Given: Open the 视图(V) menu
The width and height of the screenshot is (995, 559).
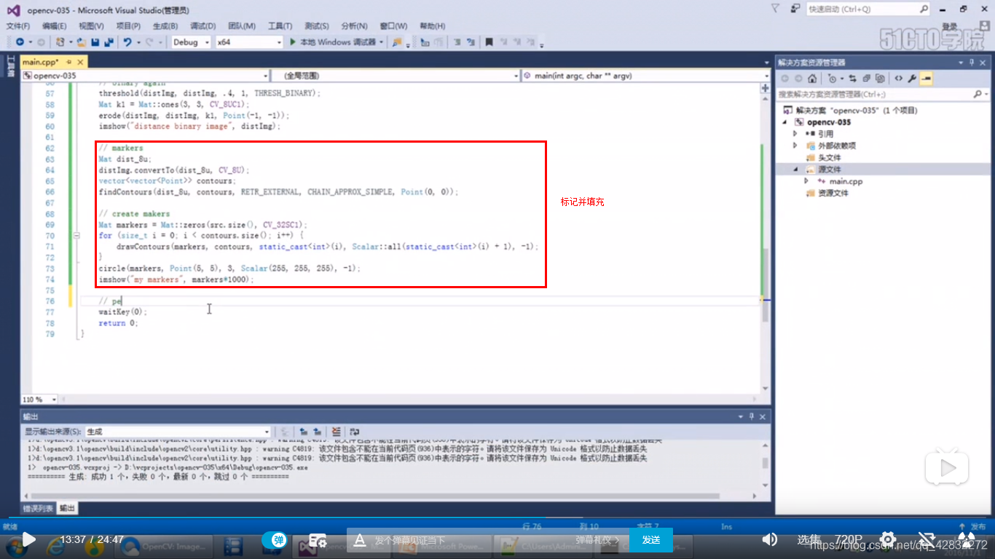Looking at the screenshot, I should tap(91, 26).
